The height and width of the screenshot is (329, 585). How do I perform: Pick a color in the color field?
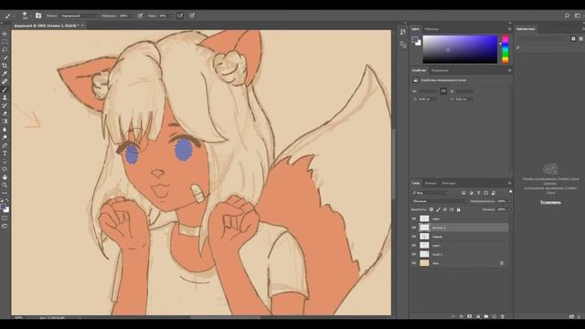460,49
